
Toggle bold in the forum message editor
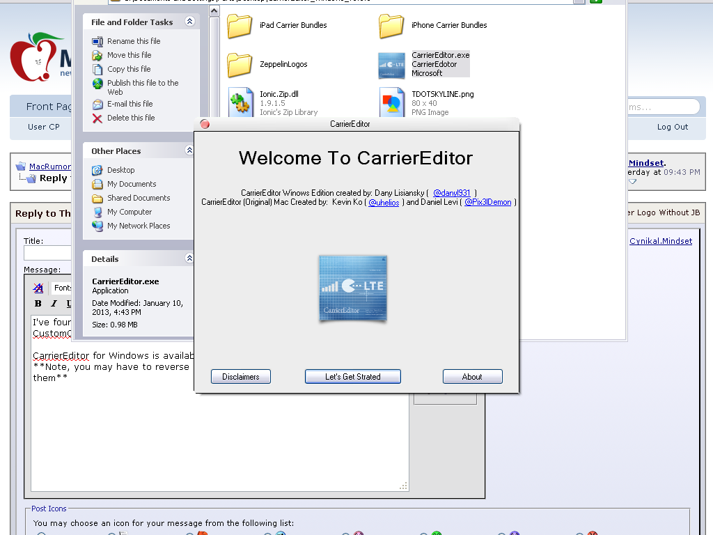38,304
